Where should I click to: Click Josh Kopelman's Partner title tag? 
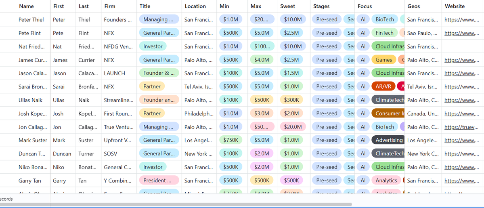pos(152,113)
